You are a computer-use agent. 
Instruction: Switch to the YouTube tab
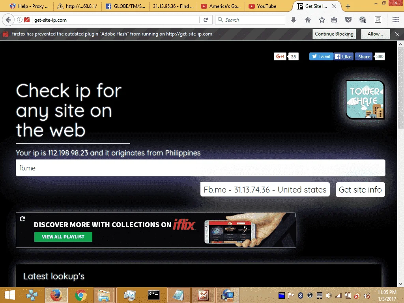pyautogui.click(x=268, y=6)
